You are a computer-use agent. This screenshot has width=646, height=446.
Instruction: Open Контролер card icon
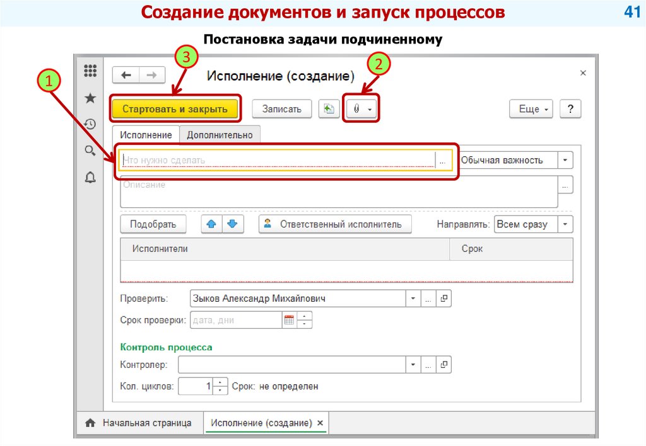pyautogui.click(x=444, y=365)
